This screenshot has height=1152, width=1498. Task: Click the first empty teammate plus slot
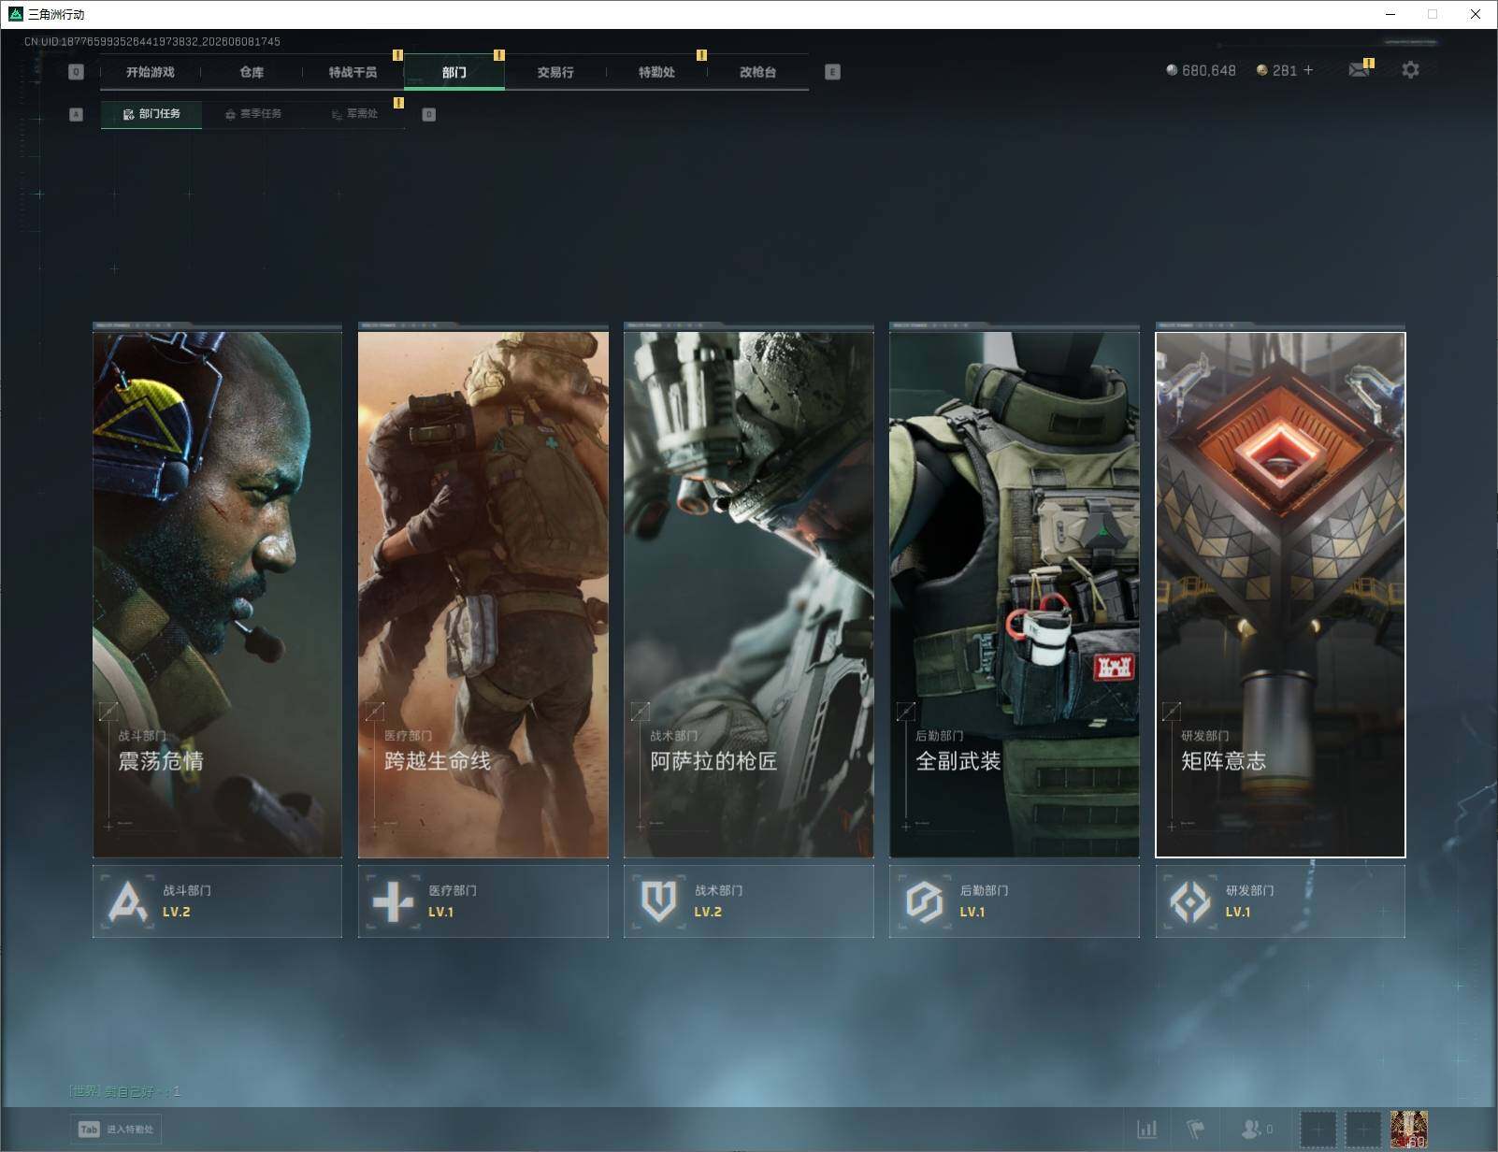point(1318,1130)
